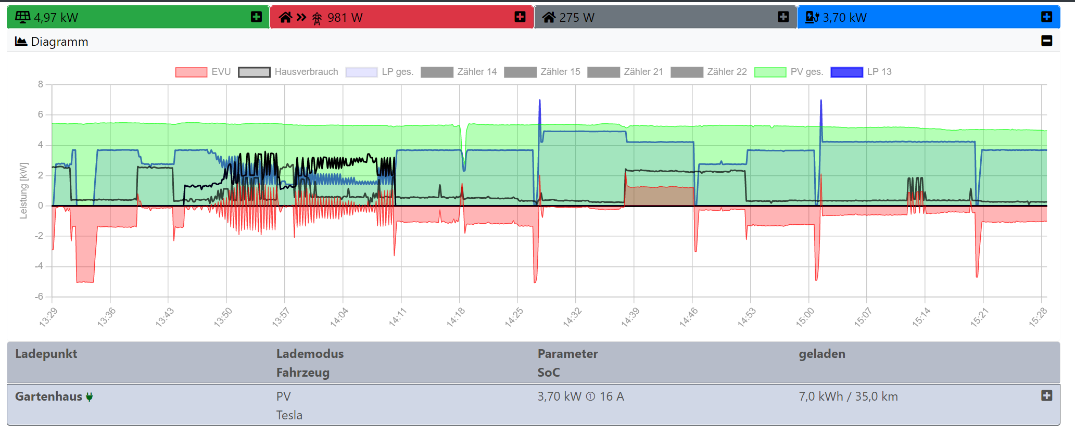
Task: Click the LP 13 blue legend swatch
Action: (846, 72)
